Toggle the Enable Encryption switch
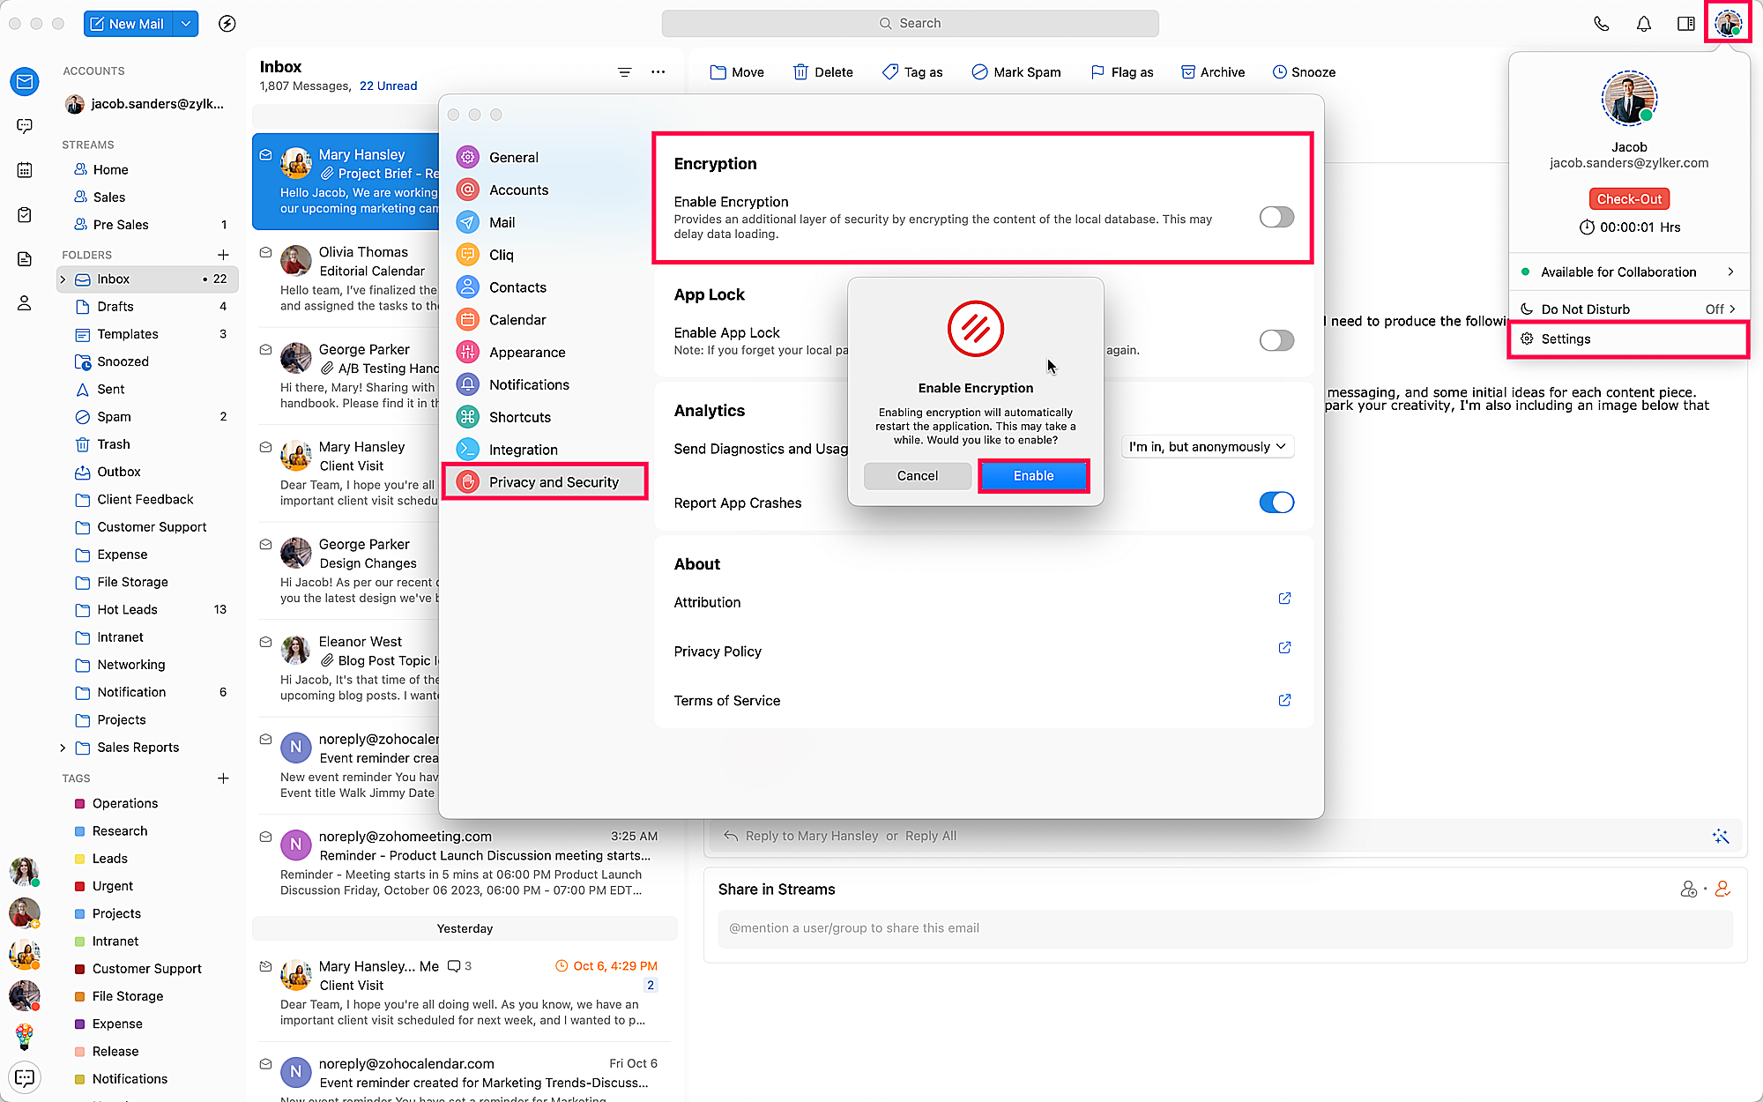Screen dimensions: 1763x1102 pyautogui.click(x=1276, y=217)
